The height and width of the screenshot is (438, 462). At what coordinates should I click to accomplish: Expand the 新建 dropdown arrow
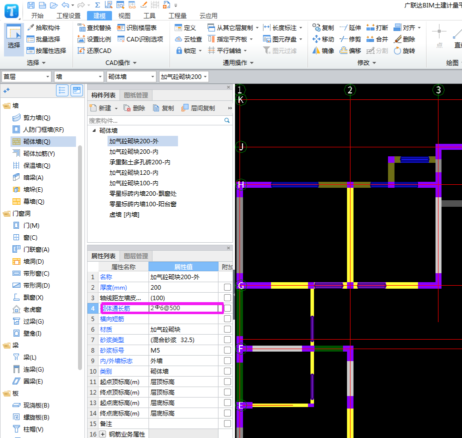(116, 108)
